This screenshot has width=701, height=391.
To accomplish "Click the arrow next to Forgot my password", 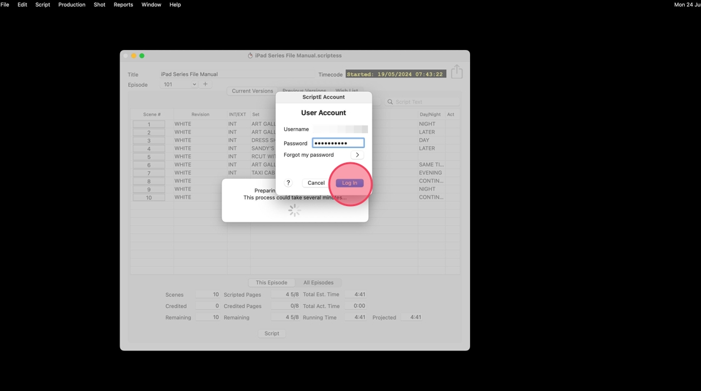I will point(357,155).
